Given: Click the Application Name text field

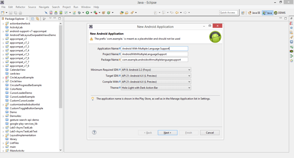Looking at the screenshot, I should tap(154, 49).
